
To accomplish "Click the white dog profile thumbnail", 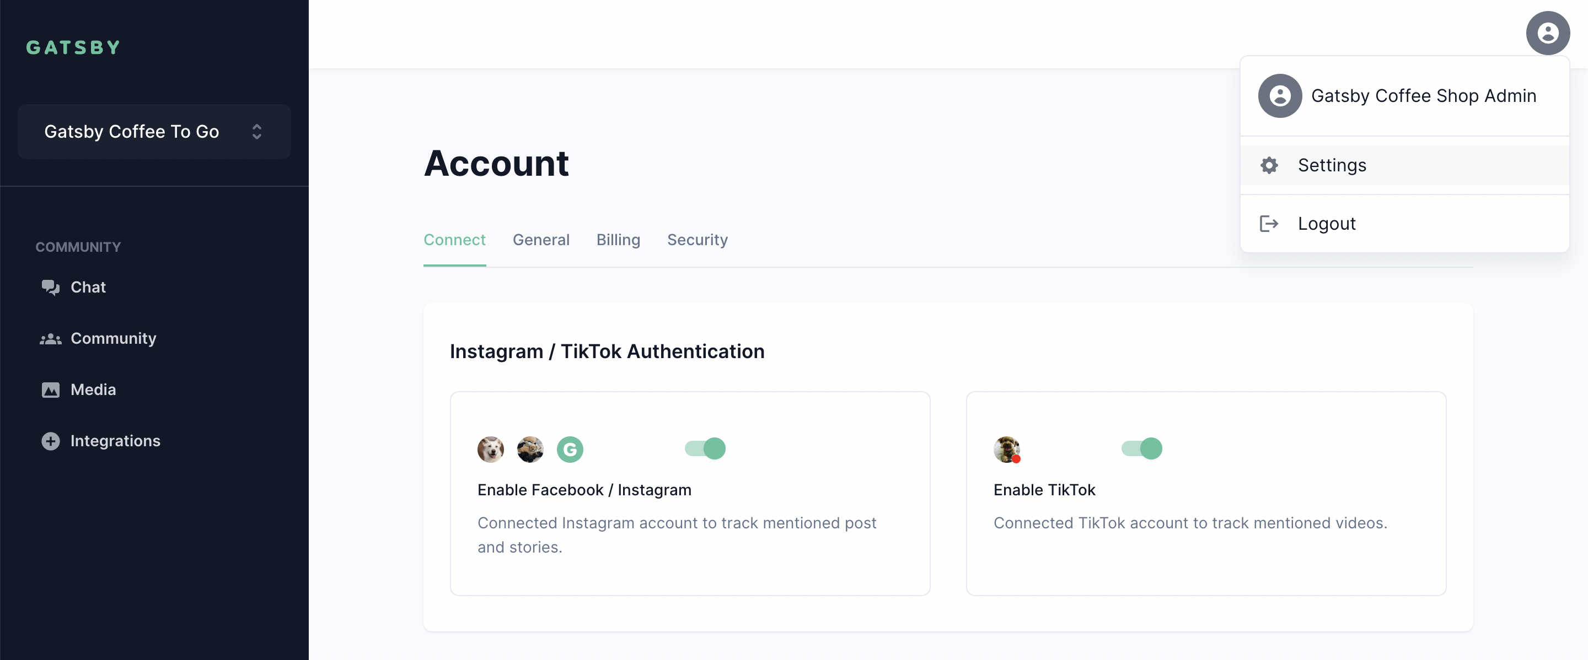I will (491, 450).
